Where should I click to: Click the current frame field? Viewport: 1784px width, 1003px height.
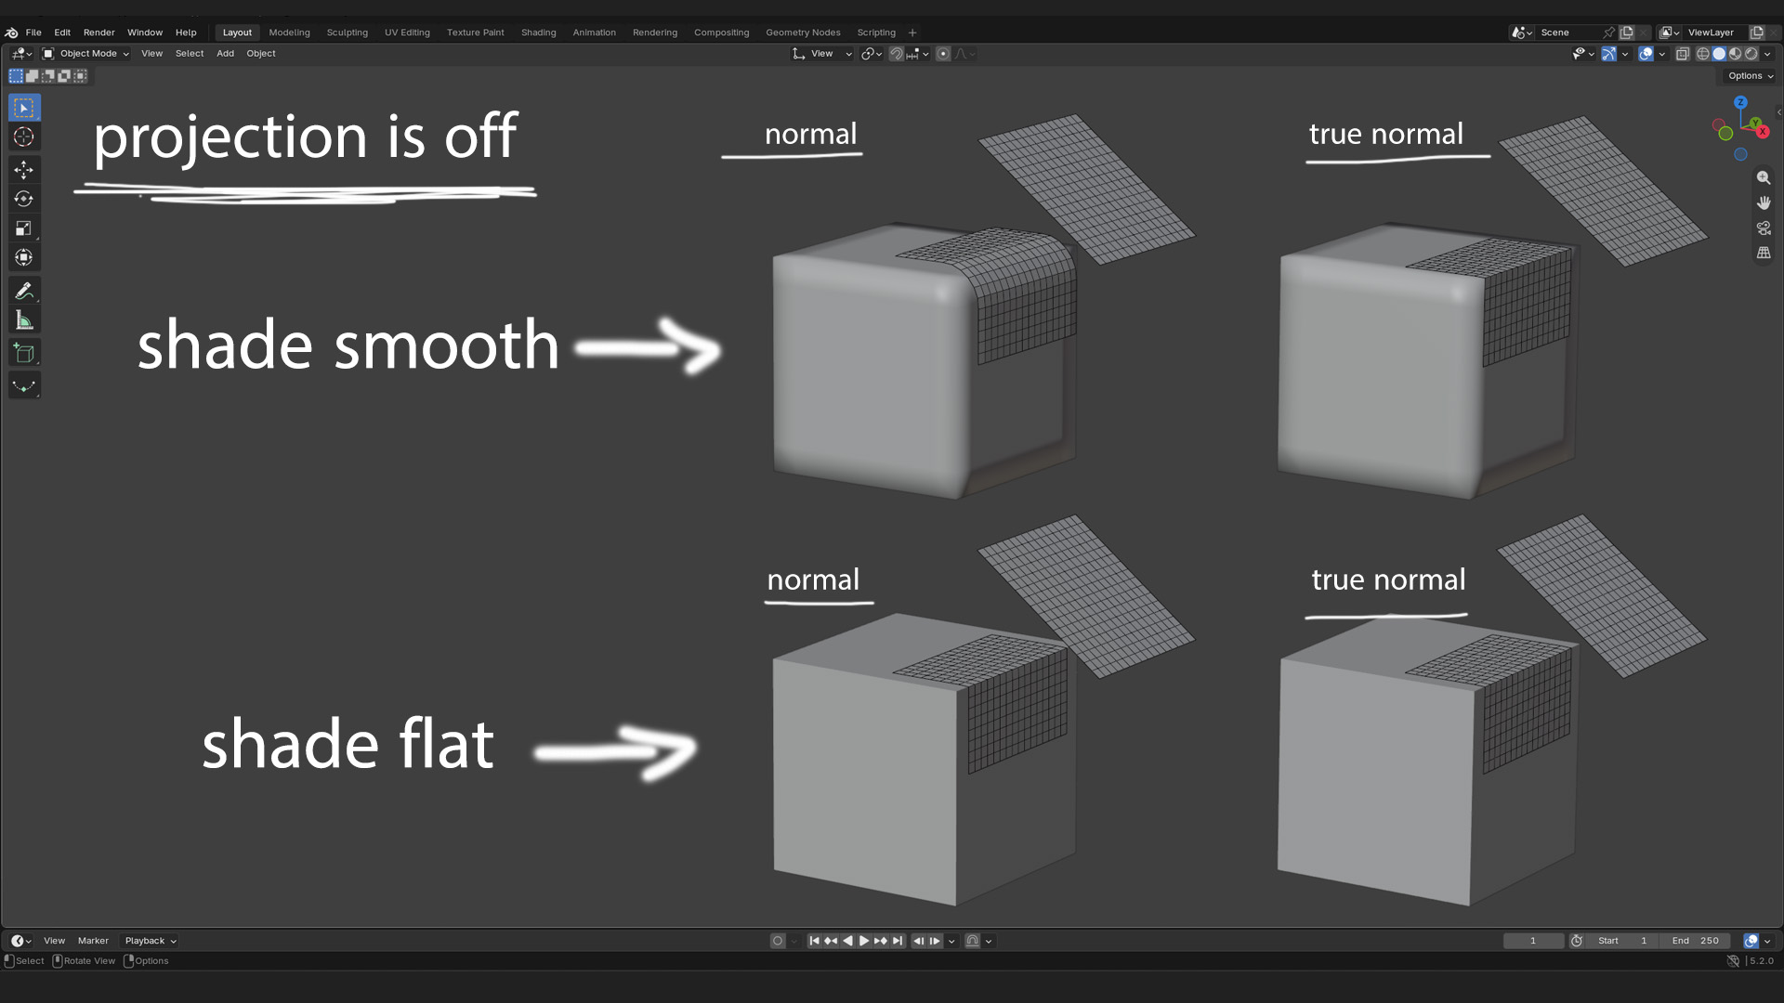click(1533, 941)
